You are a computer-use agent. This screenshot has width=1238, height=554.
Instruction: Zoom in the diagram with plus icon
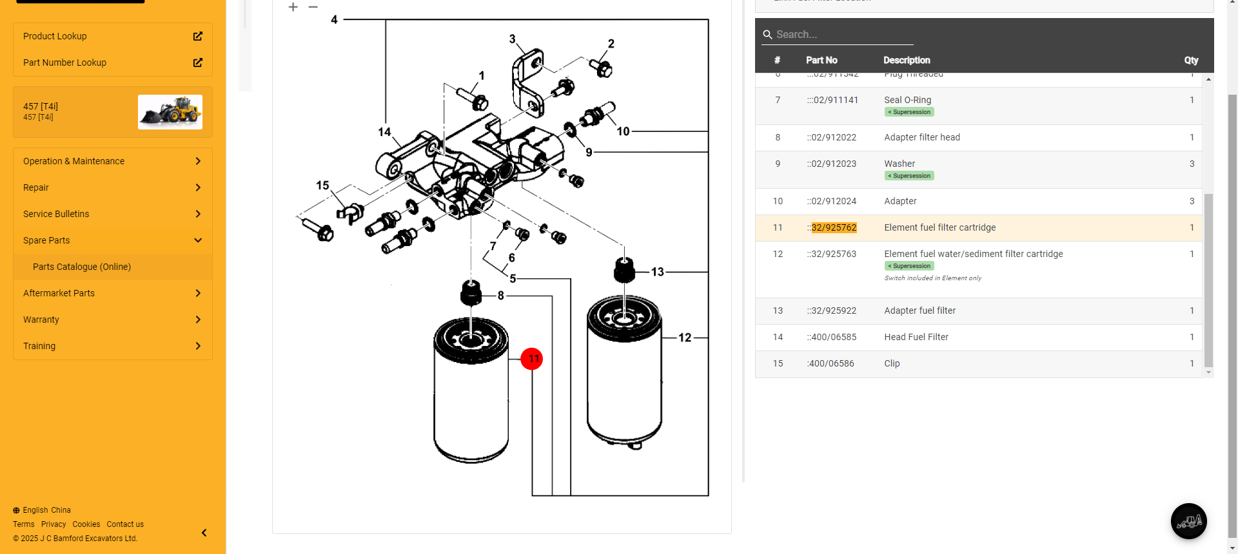pos(293,7)
